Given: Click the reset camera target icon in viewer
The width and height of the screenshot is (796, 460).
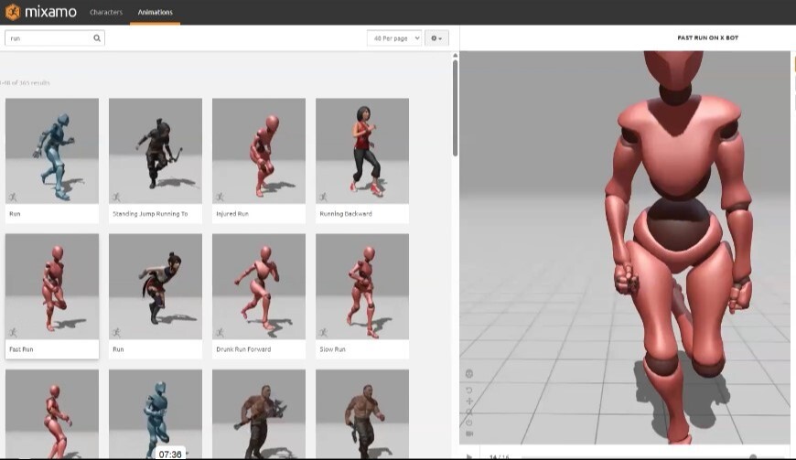Looking at the screenshot, I should pyautogui.click(x=469, y=374).
